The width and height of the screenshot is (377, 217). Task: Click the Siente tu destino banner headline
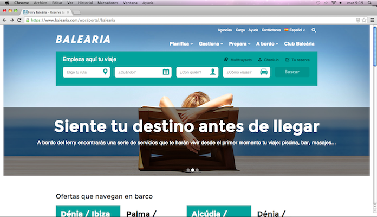(x=186, y=126)
